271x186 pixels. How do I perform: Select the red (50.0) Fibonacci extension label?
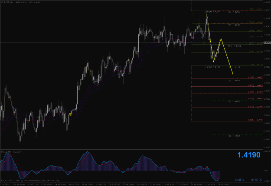255,92
